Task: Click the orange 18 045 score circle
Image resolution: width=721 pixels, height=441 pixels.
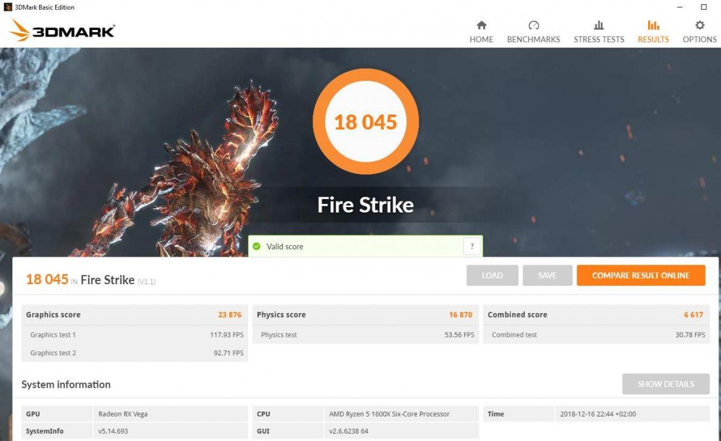Action: [366, 121]
